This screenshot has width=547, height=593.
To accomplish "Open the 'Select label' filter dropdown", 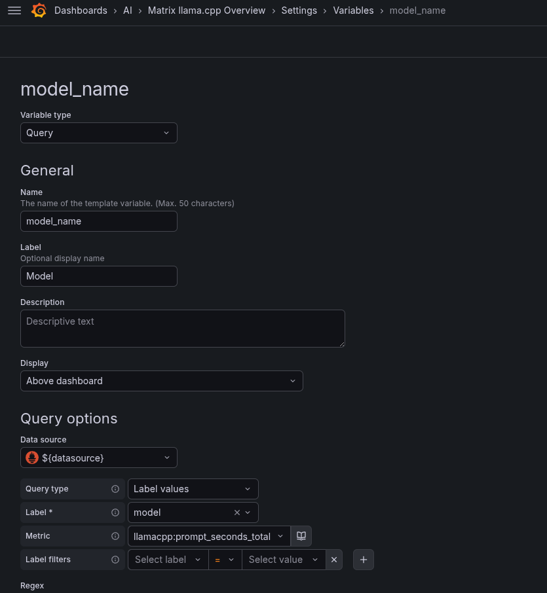I will point(168,560).
